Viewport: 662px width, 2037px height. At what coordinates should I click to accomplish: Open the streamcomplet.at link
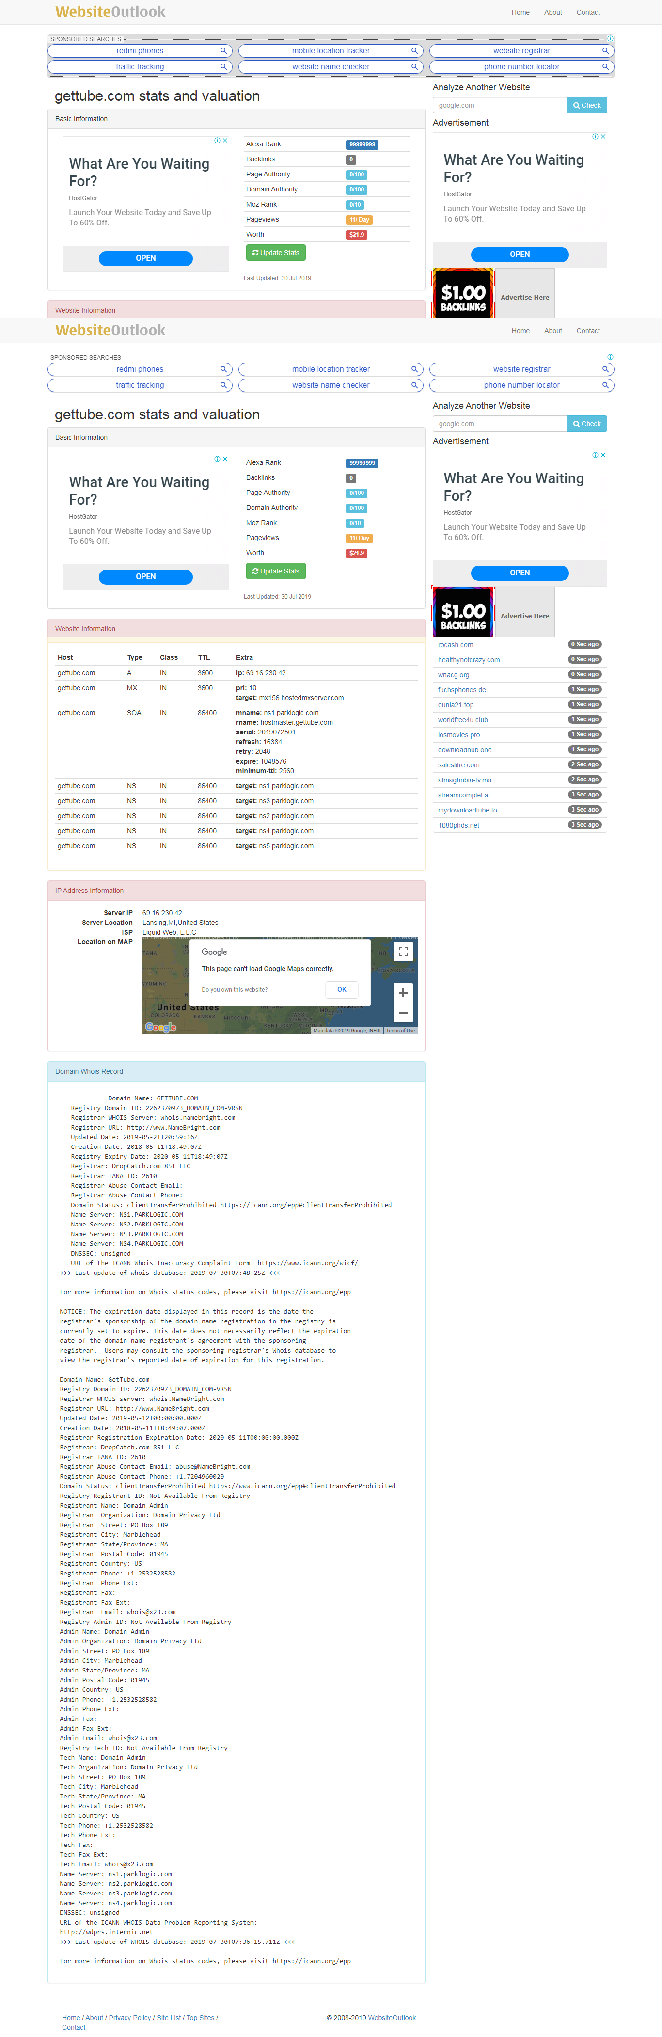[x=463, y=795]
